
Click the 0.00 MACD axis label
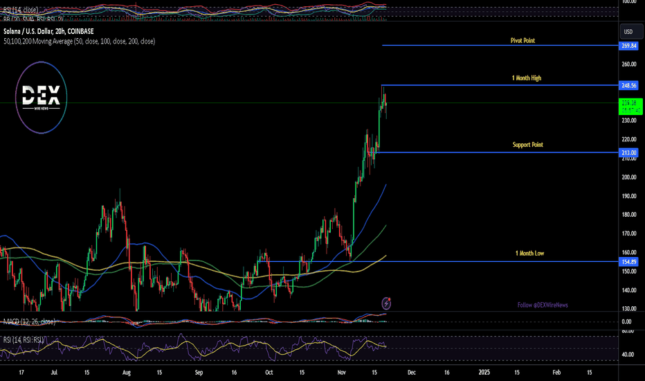[626, 321]
